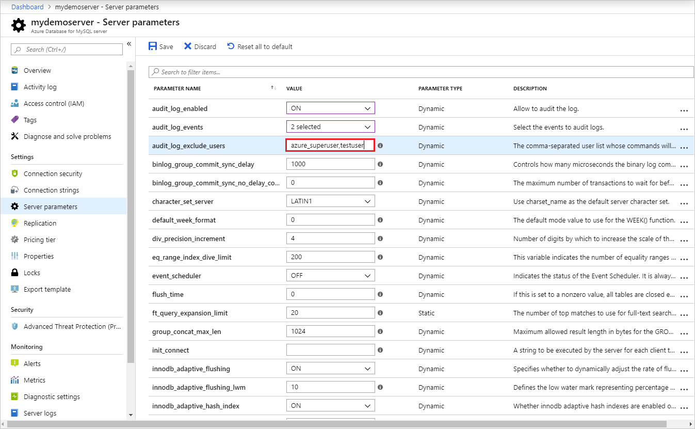The width and height of the screenshot is (695, 429).
Task: Click the eq_range_index_dive_limit value field
Action: coord(331,257)
